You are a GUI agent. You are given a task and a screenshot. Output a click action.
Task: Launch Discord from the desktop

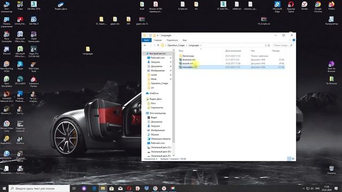[x=6, y=51]
